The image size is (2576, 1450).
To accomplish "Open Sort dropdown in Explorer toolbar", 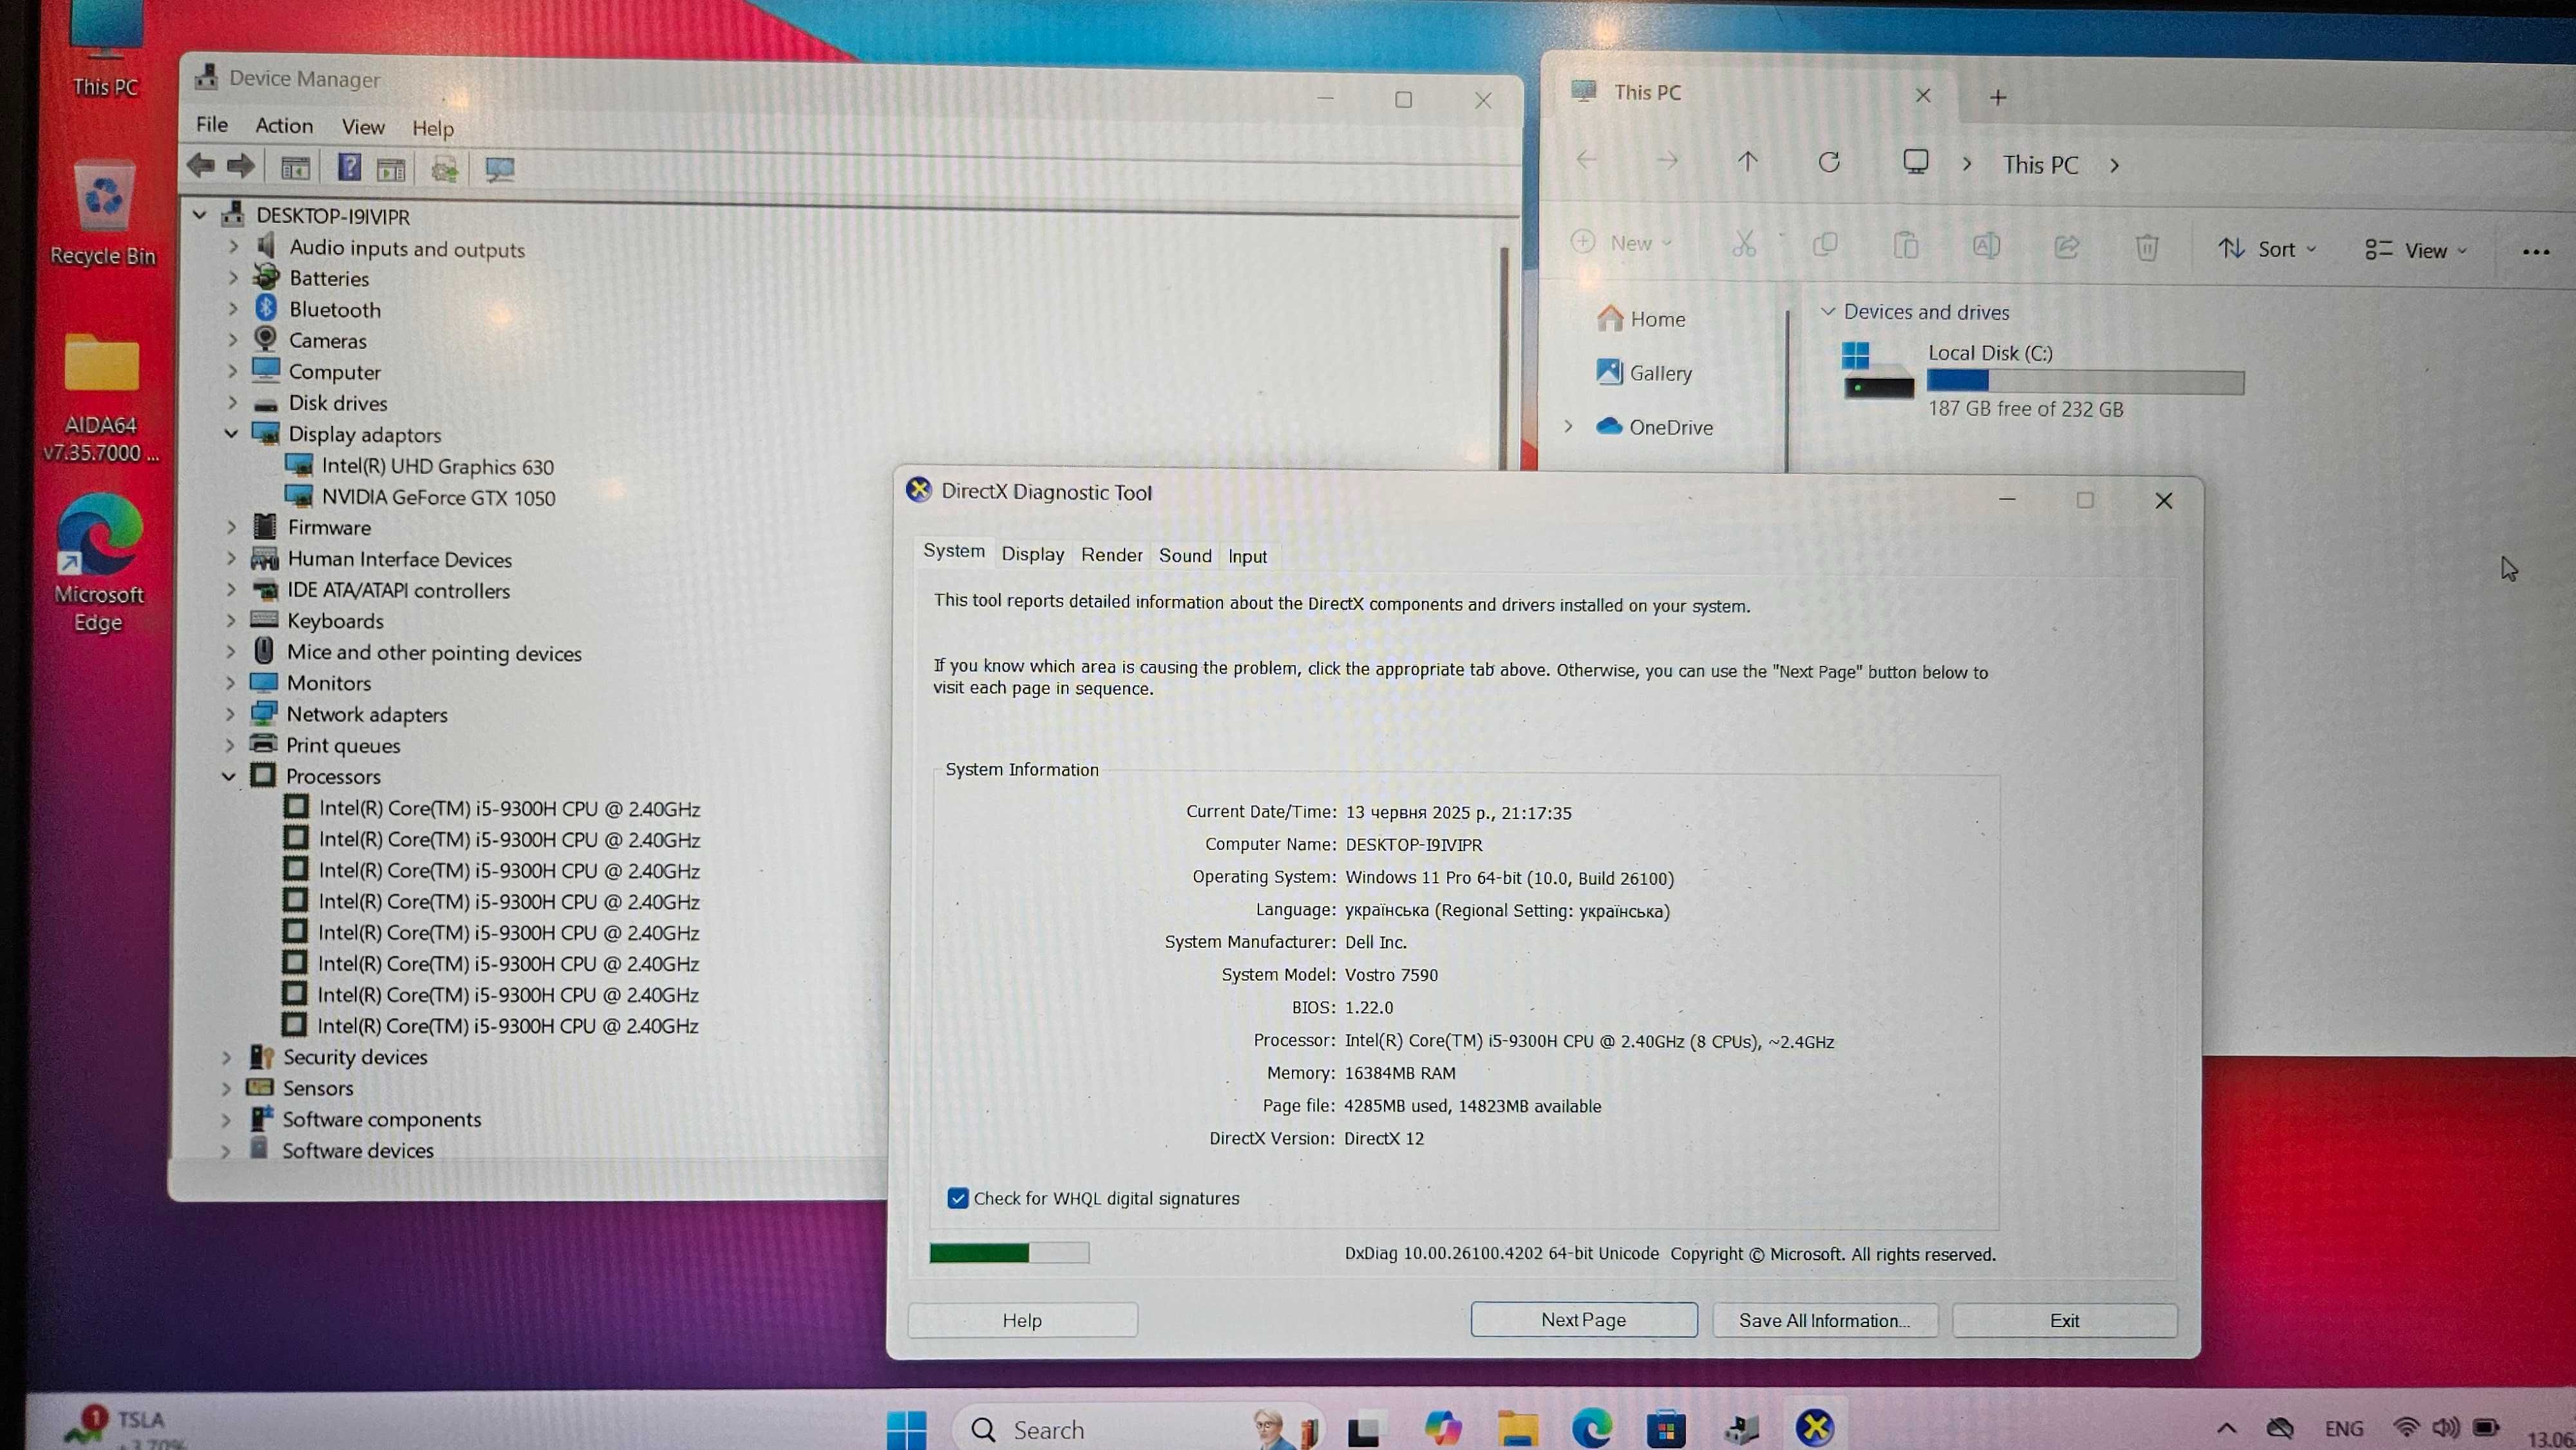I will click(x=2266, y=249).
